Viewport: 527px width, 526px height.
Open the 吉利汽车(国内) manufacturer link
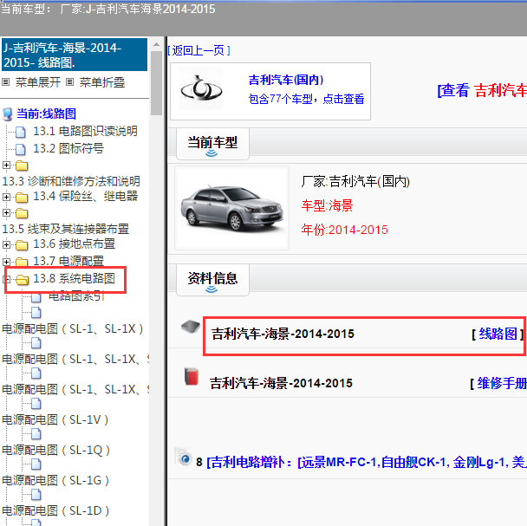(x=286, y=80)
